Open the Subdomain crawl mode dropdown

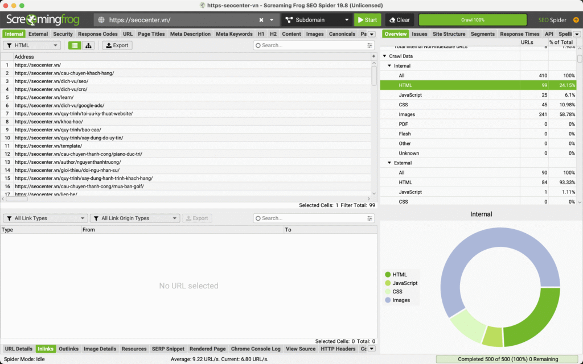[316, 20]
